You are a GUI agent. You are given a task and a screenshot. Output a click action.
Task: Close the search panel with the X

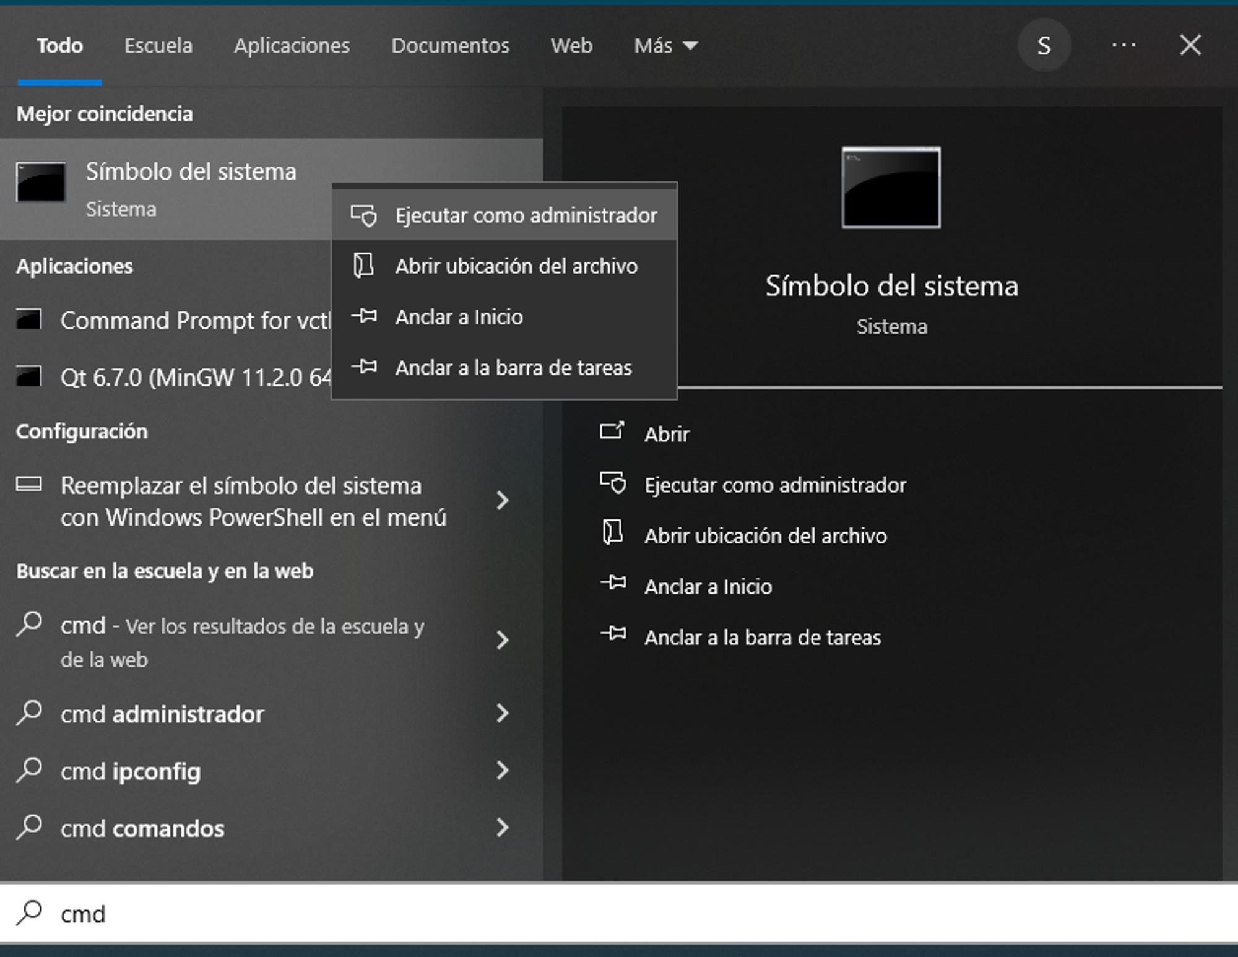click(x=1190, y=45)
